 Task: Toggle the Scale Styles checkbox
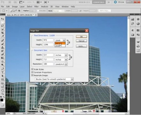[x=32, y=69]
